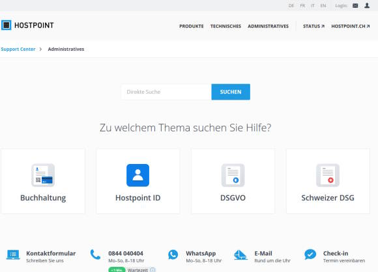Switch language to EN

(x=323, y=6)
